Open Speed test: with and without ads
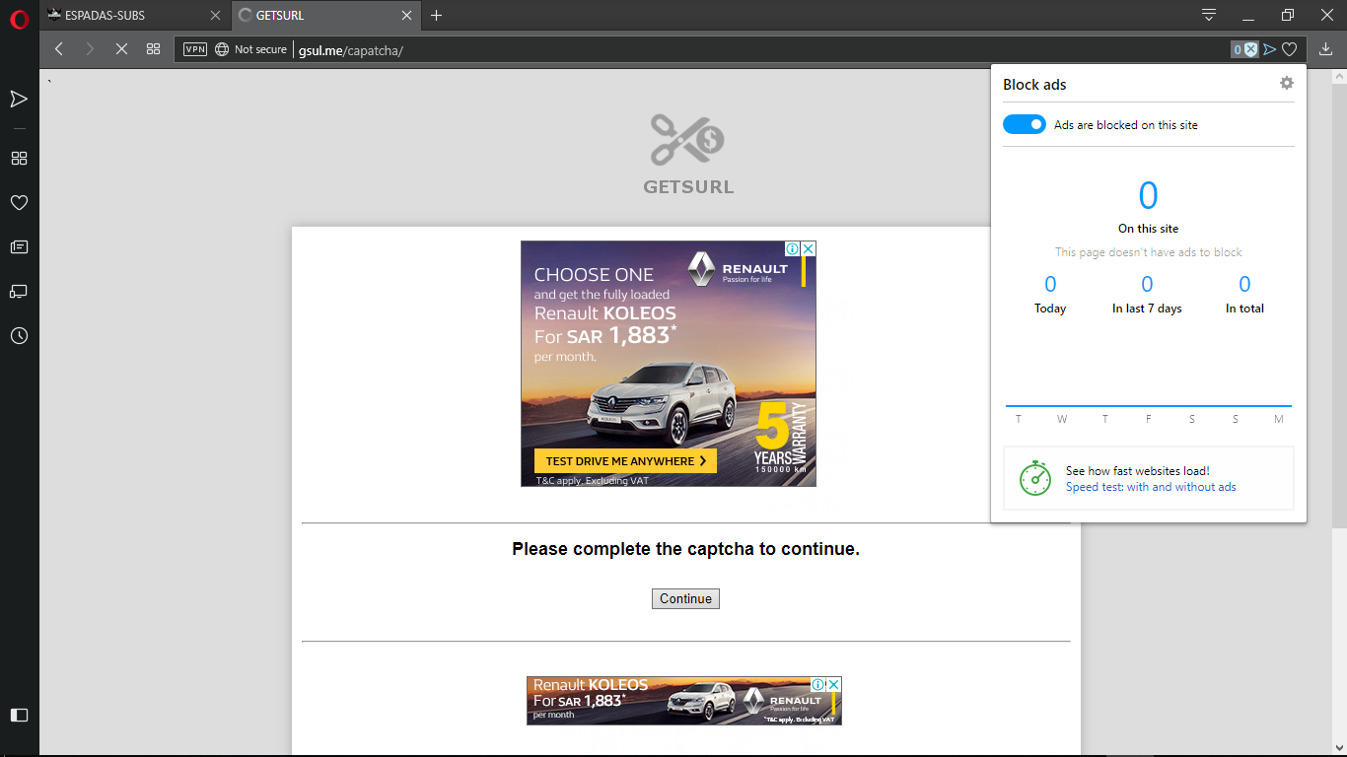 click(x=1151, y=487)
